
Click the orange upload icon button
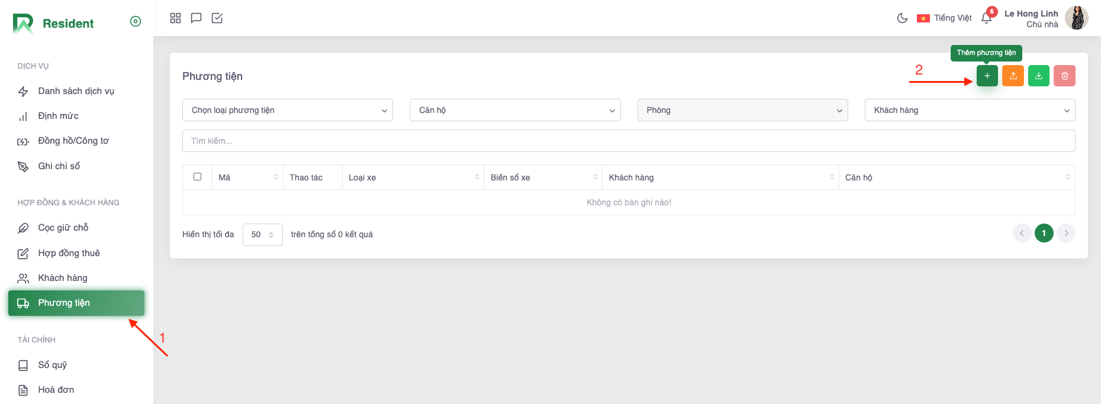tap(1013, 76)
